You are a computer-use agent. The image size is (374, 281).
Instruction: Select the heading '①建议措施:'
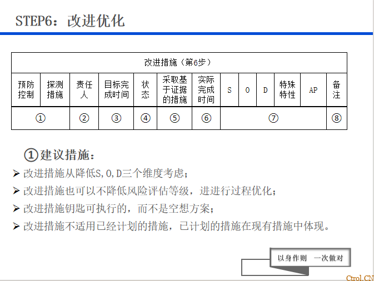(59, 155)
